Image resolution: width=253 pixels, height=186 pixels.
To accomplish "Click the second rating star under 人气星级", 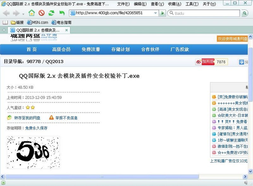I will pos(32,108).
